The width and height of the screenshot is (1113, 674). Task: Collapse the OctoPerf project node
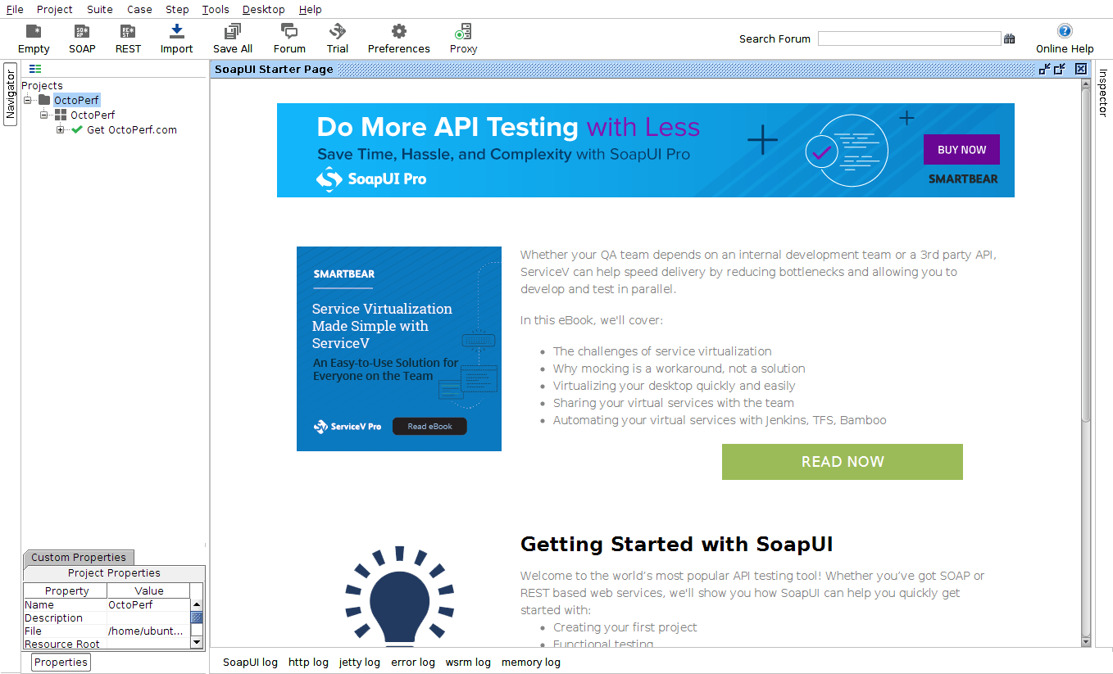(28, 99)
